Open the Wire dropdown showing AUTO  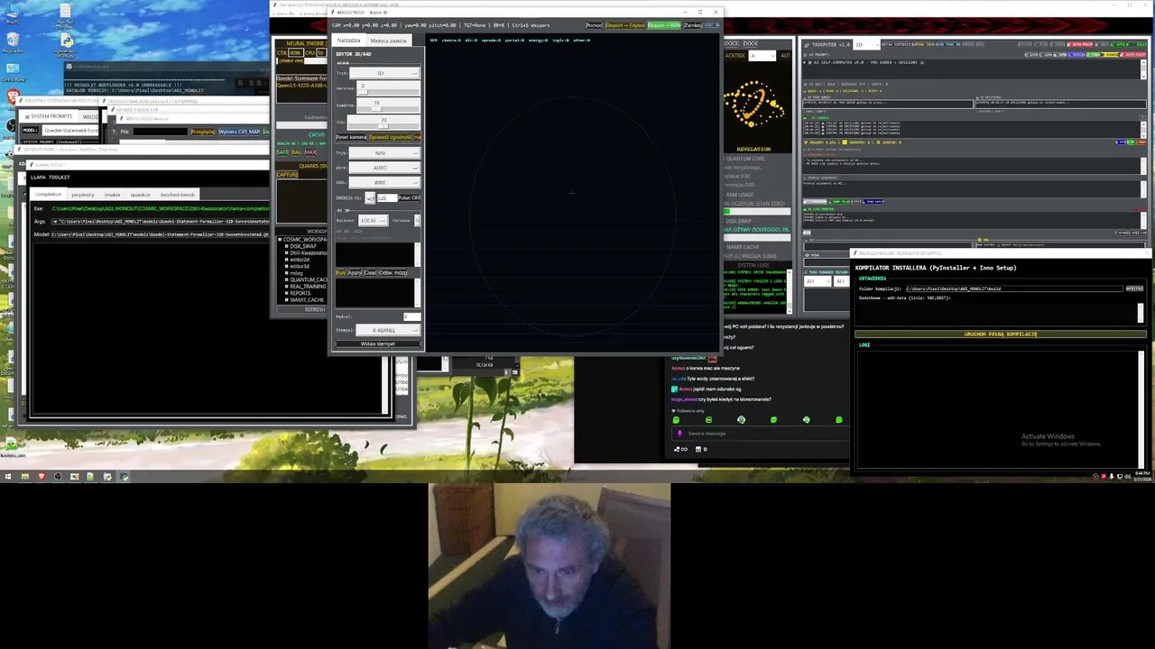coord(384,168)
